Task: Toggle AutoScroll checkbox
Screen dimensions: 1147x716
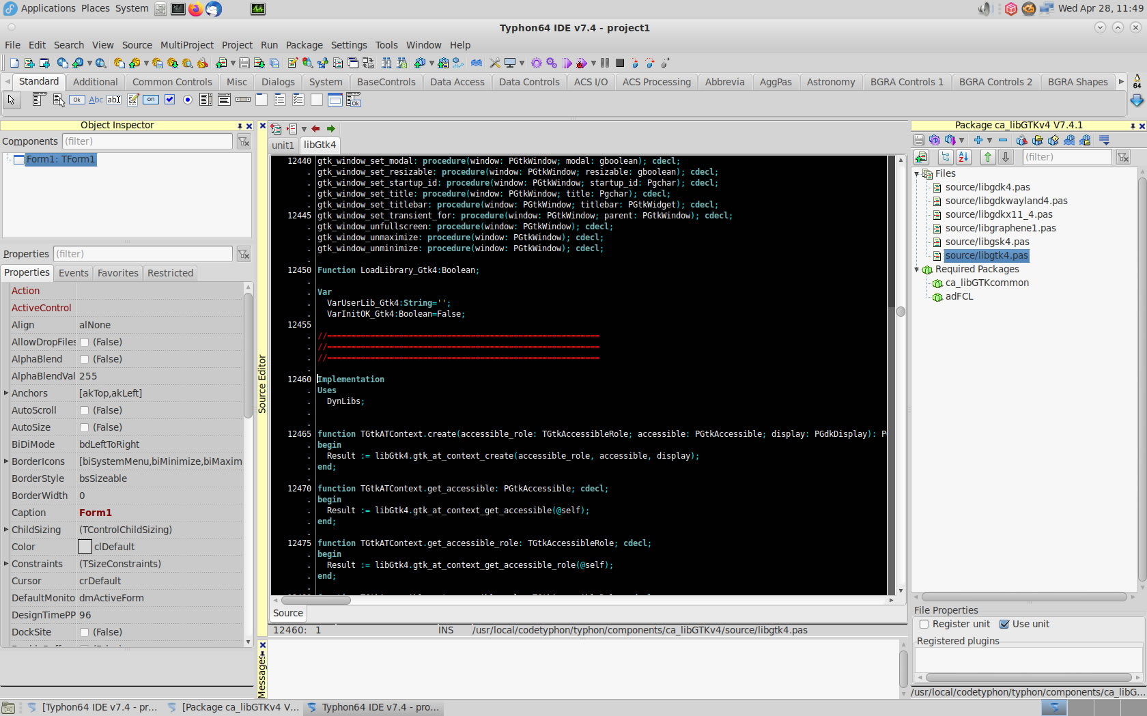Action: [x=85, y=410]
